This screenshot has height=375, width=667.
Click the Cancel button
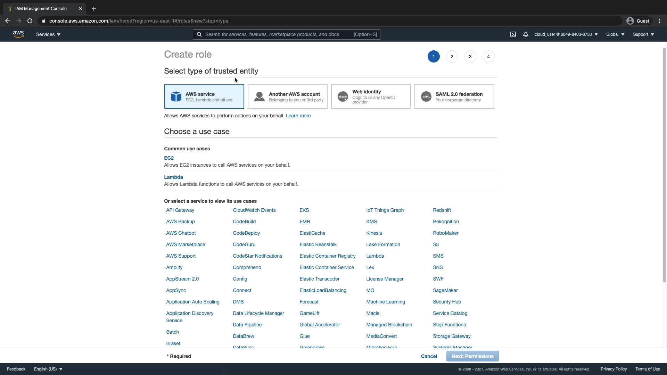click(x=429, y=356)
